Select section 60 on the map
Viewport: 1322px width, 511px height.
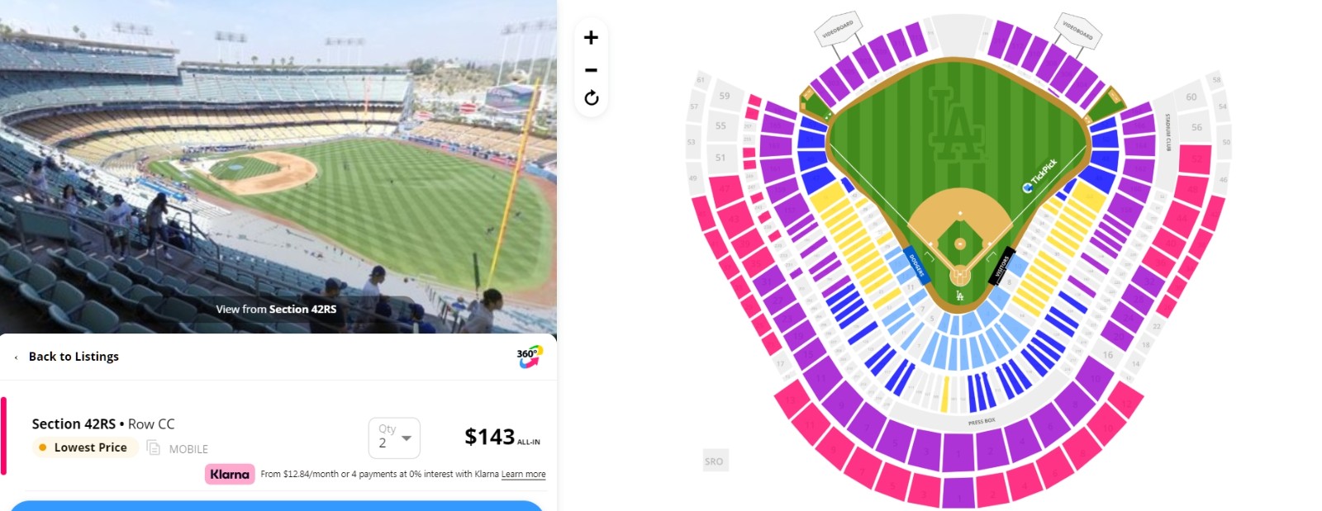[1191, 97]
